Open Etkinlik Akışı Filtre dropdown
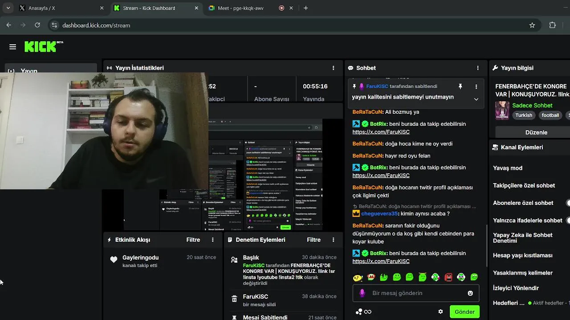Viewport: 570px width, 320px height. tap(193, 240)
